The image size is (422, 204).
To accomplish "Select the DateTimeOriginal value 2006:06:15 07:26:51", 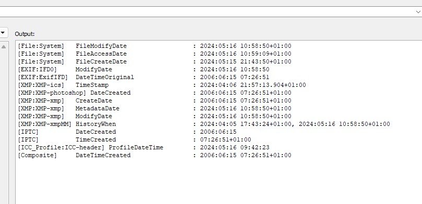I will 235,77.
